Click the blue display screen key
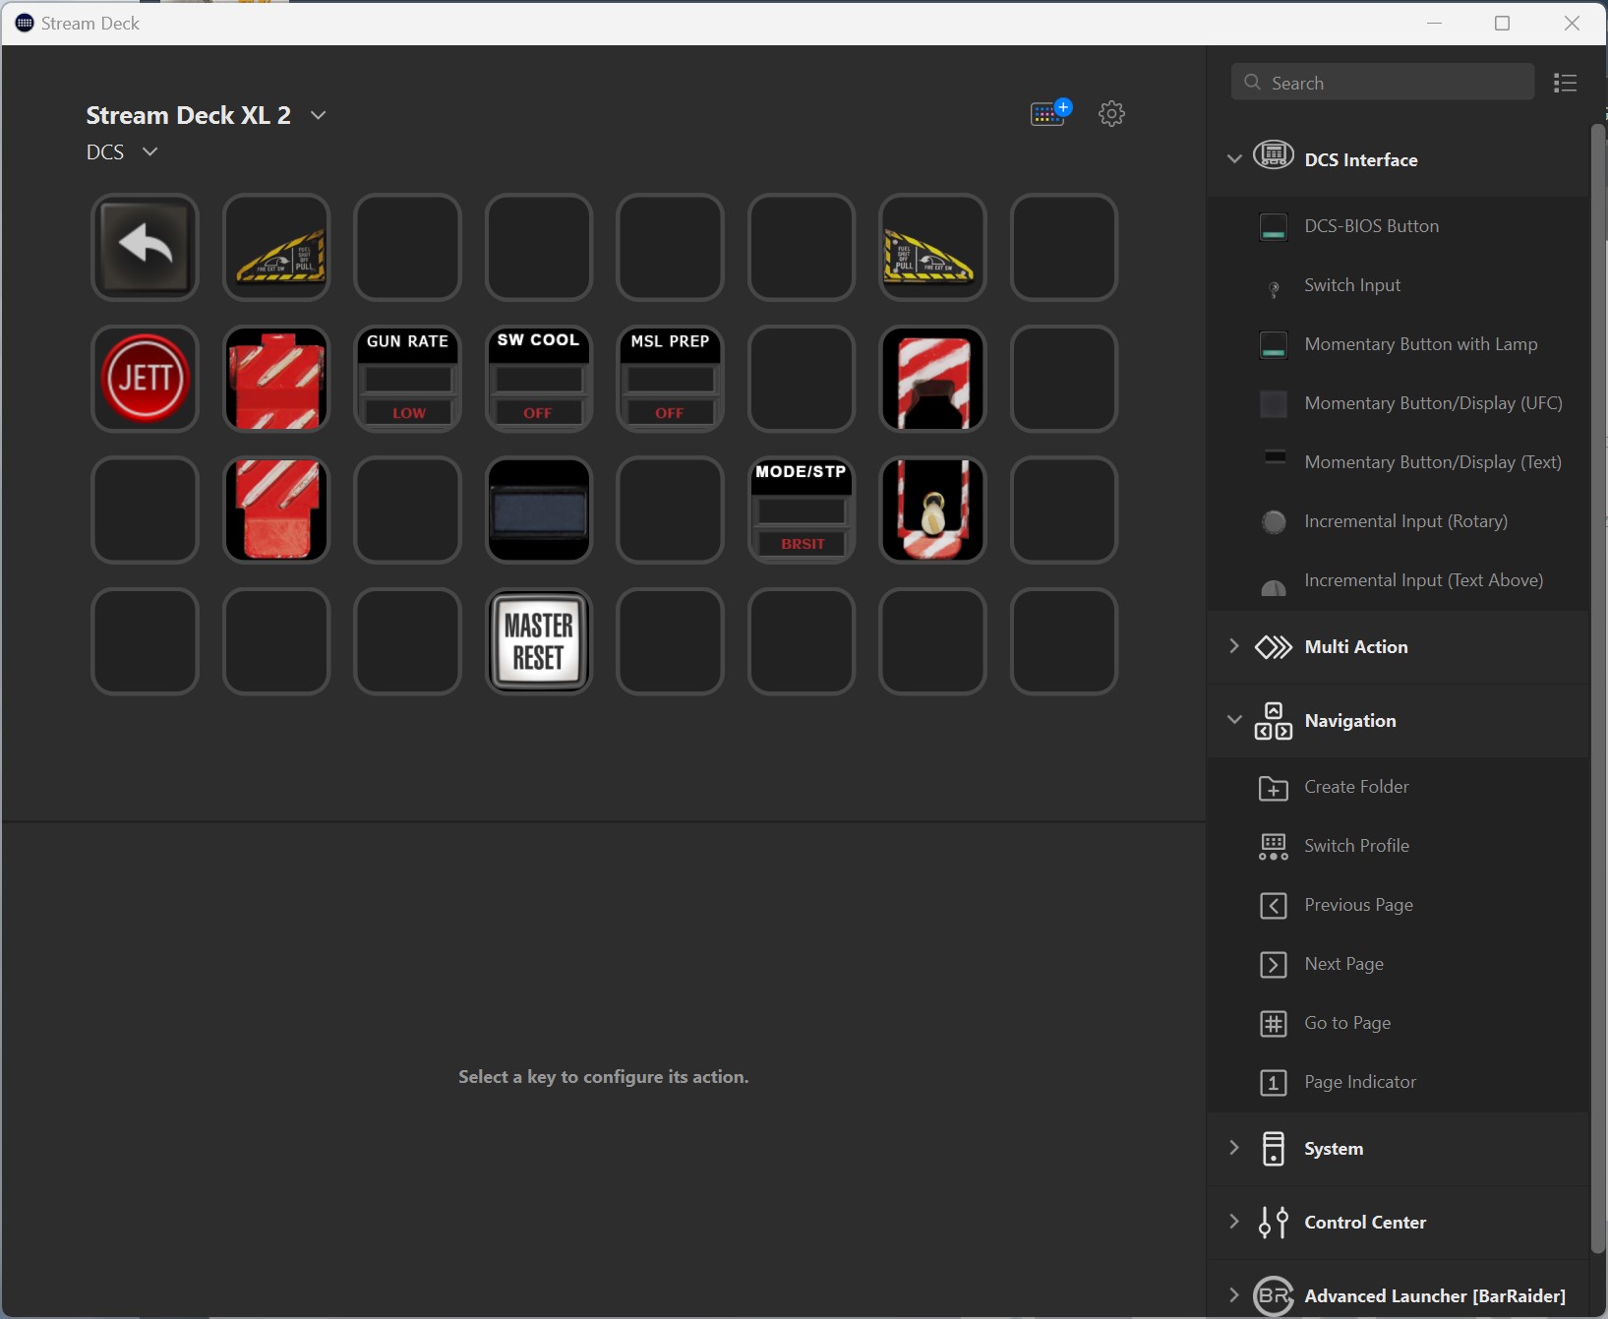This screenshot has height=1319, width=1608. 539,510
